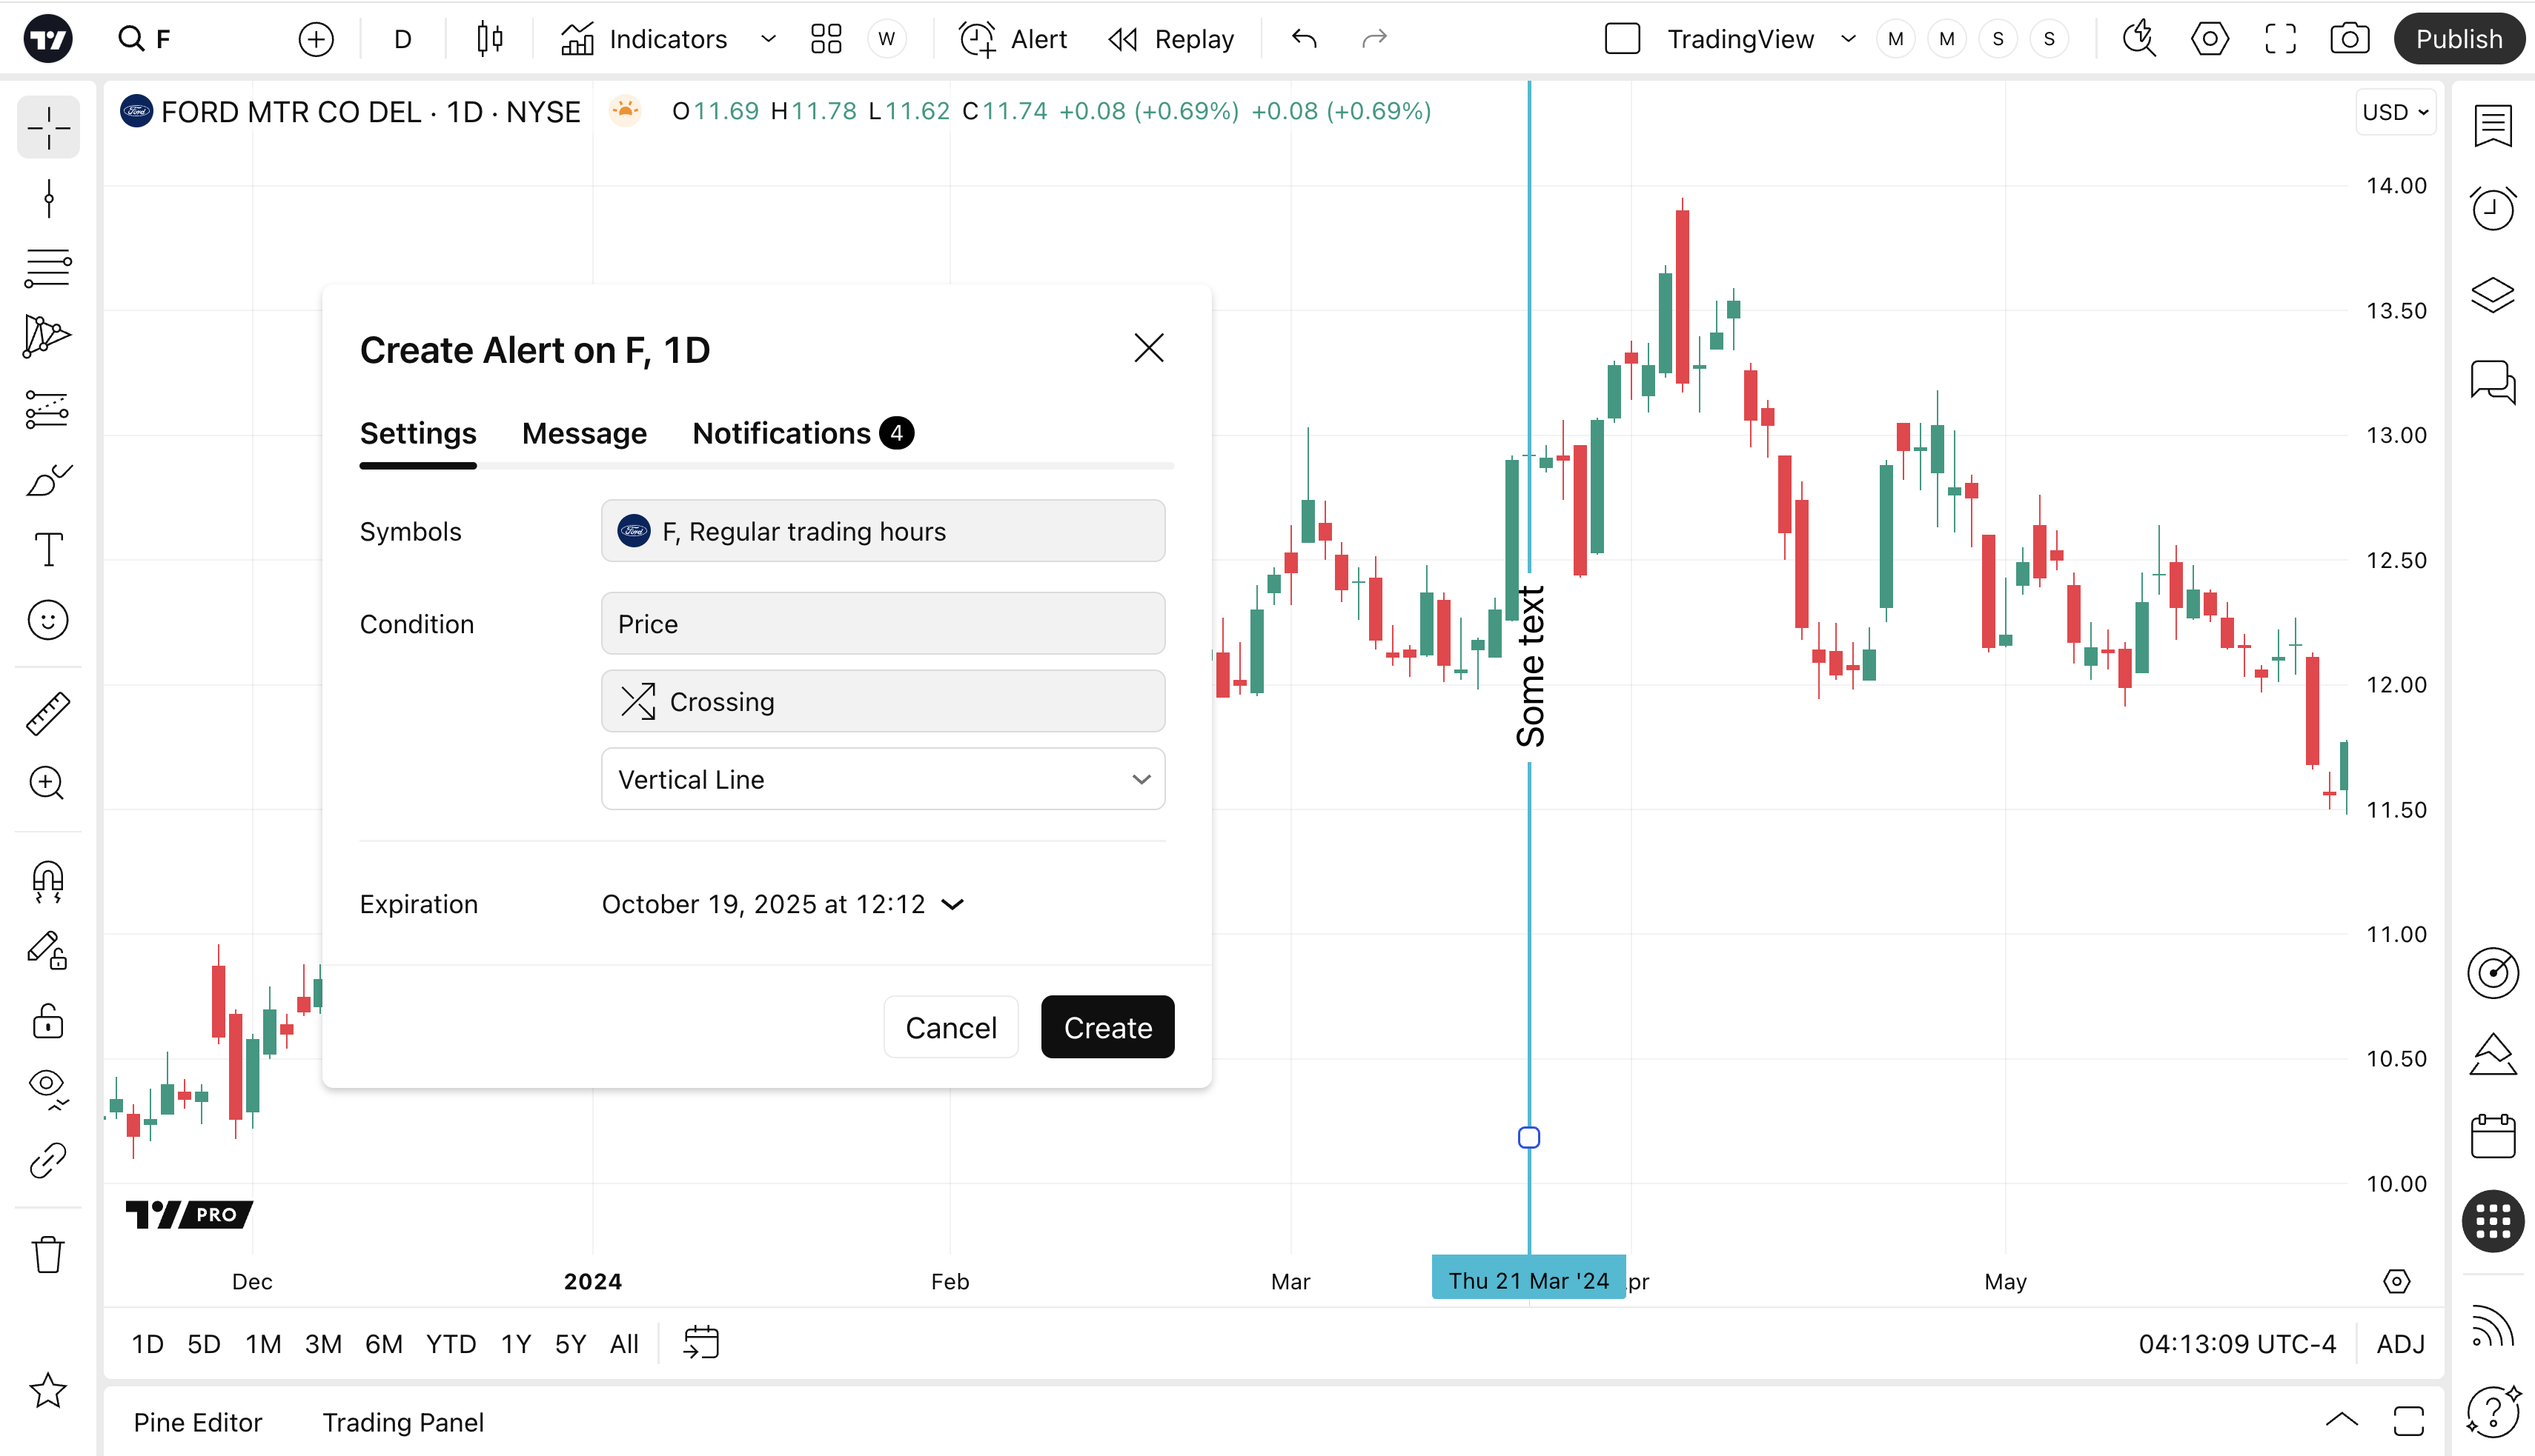Open the emoji icons tool
Viewport: 2535px width, 1456px height.
(x=47, y=620)
